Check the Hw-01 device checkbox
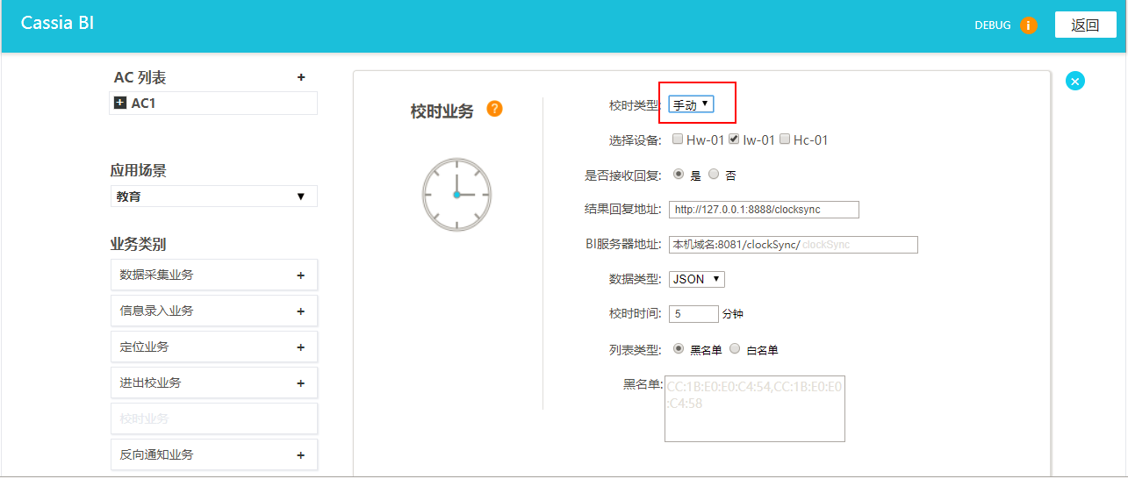Viewport: 1128px width, 479px height. pos(678,139)
